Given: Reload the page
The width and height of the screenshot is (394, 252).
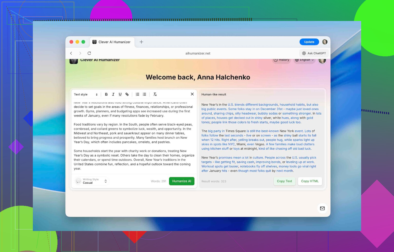Looking at the screenshot, I should [x=89, y=53].
